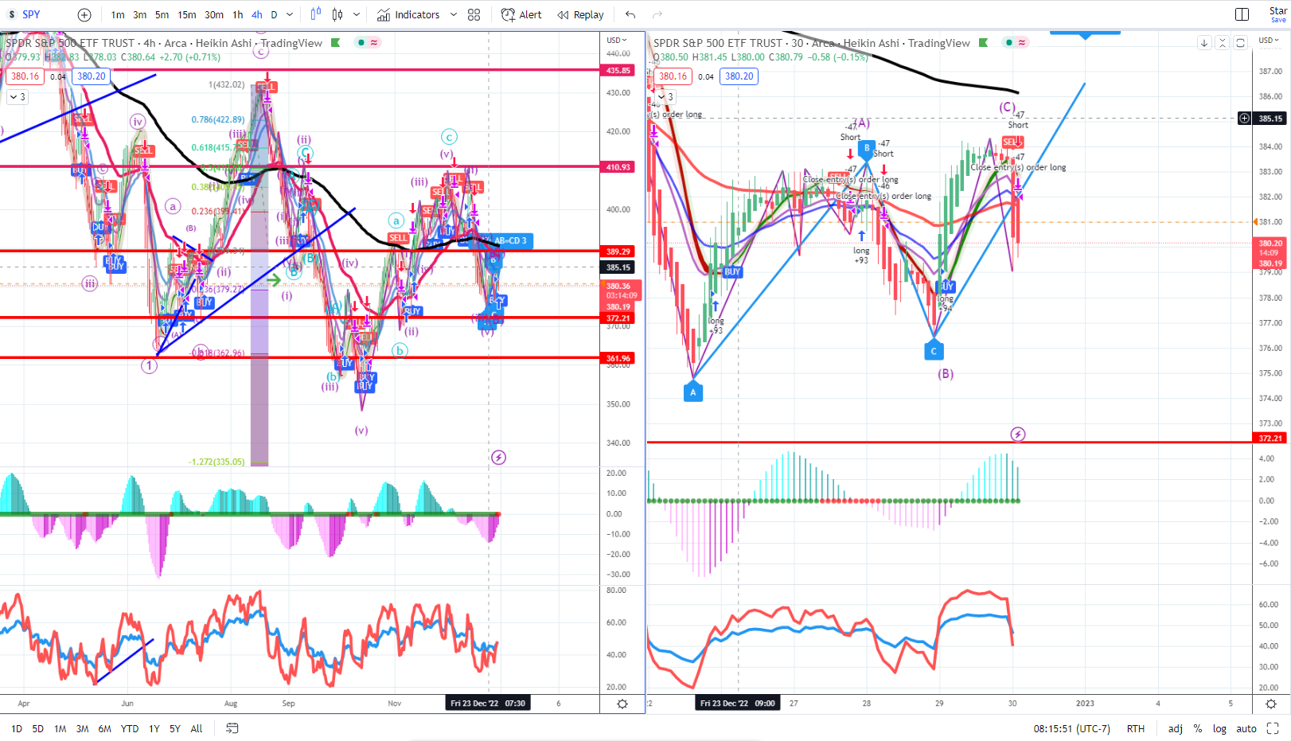Click the redo arrow
Image resolution: width=1291 pixels, height=741 pixels.
click(x=657, y=14)
